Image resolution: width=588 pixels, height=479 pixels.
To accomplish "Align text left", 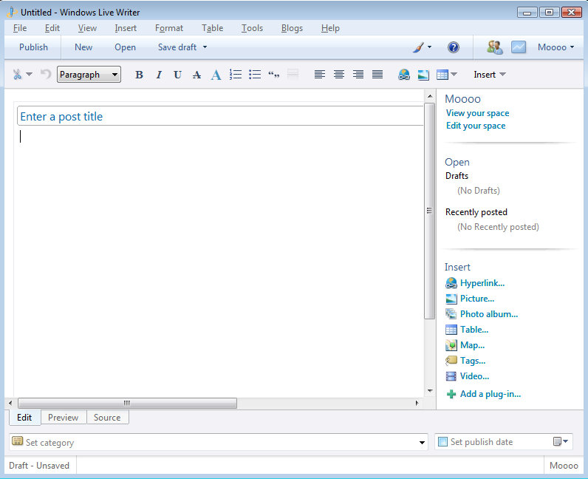I will tap(320, 75).
